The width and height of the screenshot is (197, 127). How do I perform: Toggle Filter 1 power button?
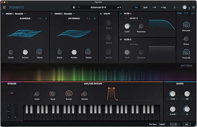click(121, 13)
